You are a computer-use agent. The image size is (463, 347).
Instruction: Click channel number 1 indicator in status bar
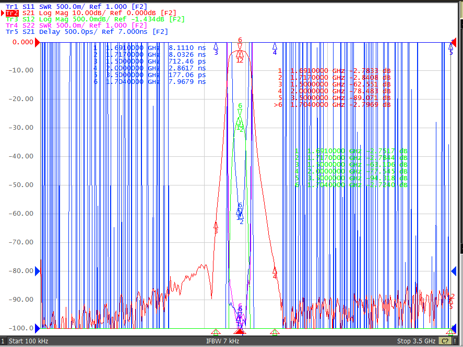pos(3,341)
